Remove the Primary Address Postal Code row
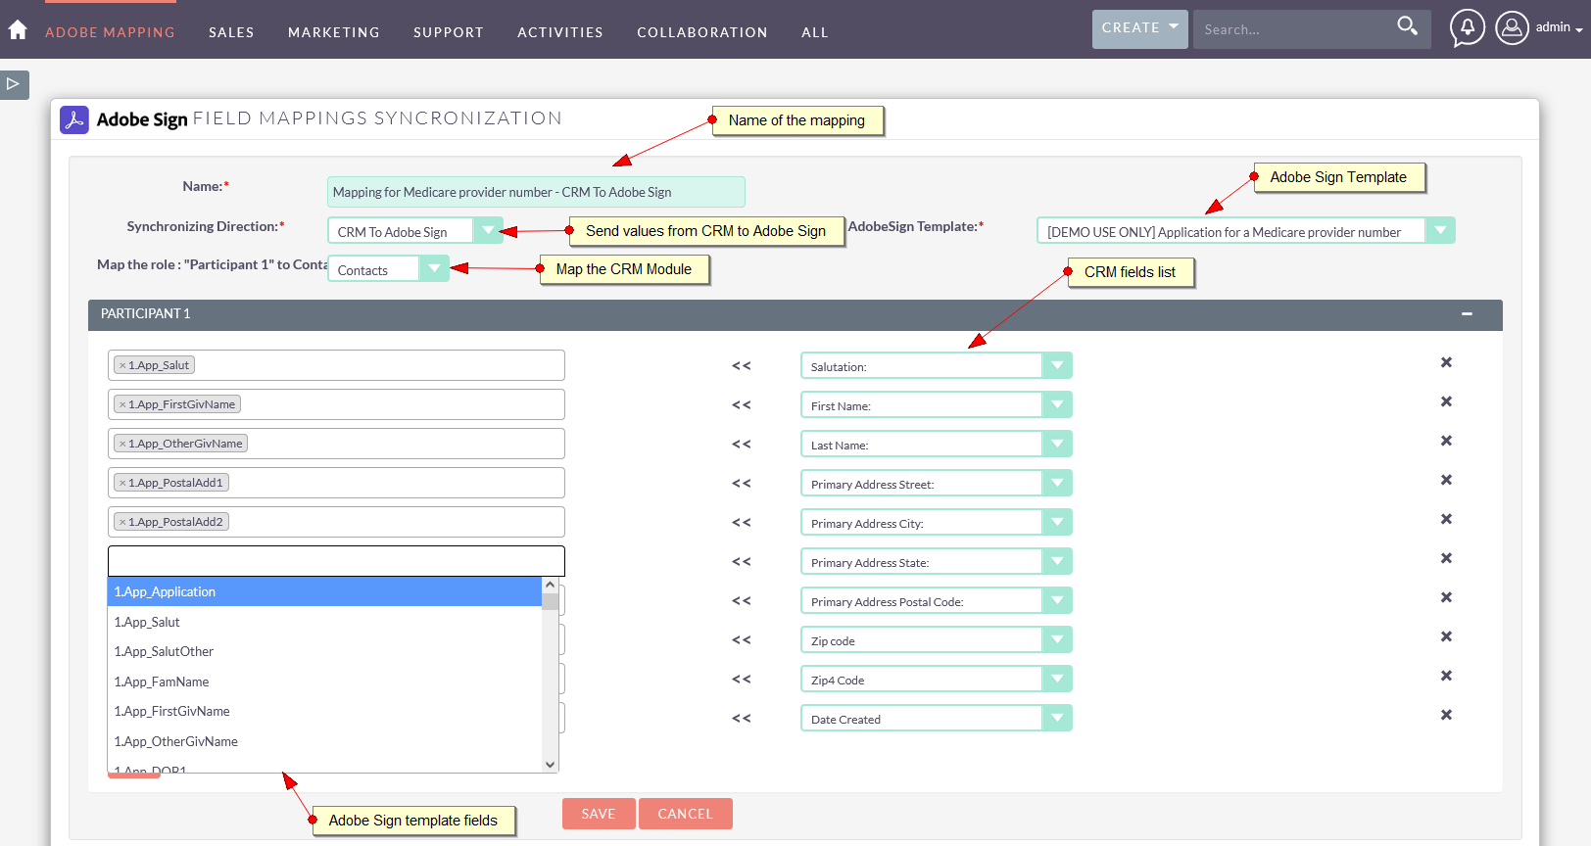 1446,597
